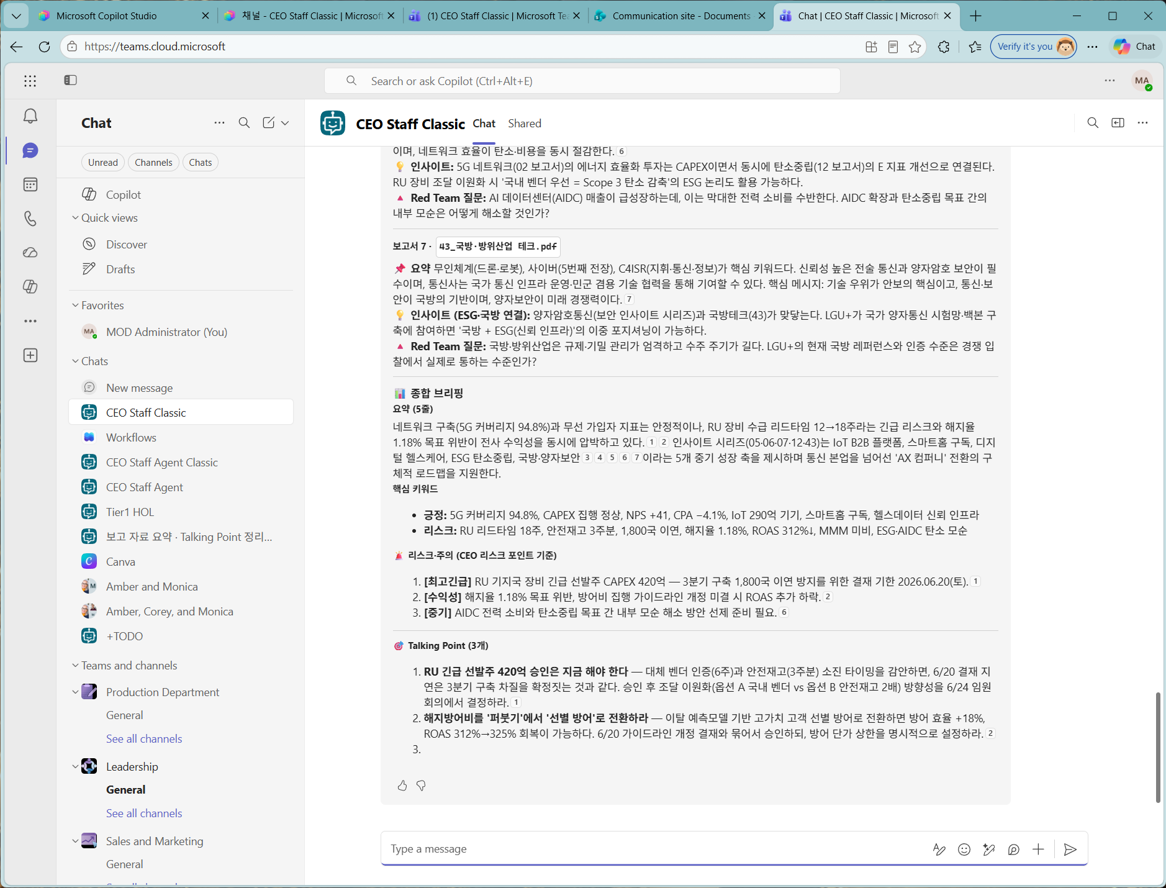Viewport: 1166px width, 888px height.
Task: Open the new chat dropdown arrow
Action: [x=285, y=123]
